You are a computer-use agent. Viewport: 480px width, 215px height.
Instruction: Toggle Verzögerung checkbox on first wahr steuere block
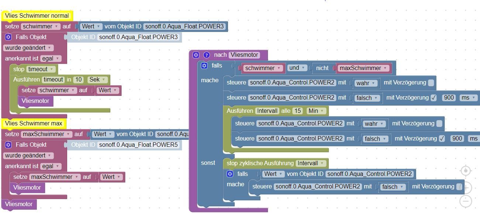pyautogui.click(x=431, y=83)
